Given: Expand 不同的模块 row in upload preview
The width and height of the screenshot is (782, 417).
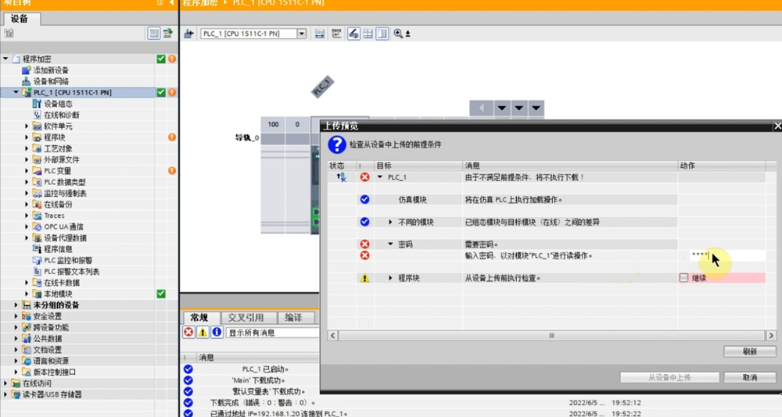Looking at the screenshot, I should (390, 222).
